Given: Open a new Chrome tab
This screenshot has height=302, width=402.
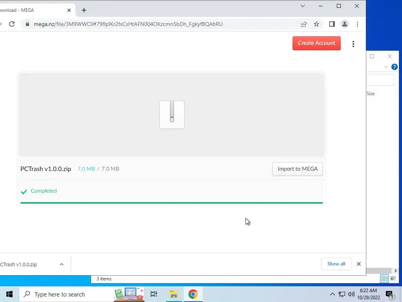Looking at the screenshot, I should coord(84,10).
